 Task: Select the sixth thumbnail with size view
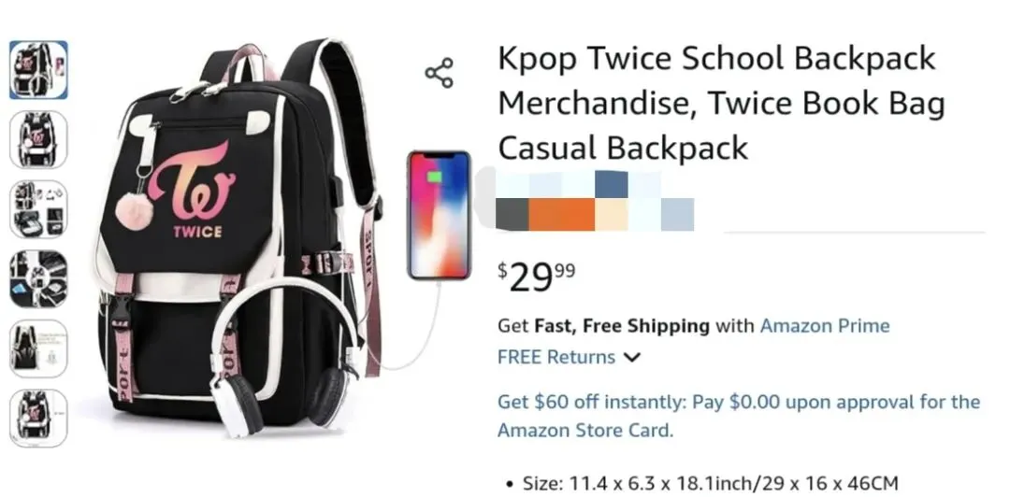pyautogui.click(x=38, y=418)
